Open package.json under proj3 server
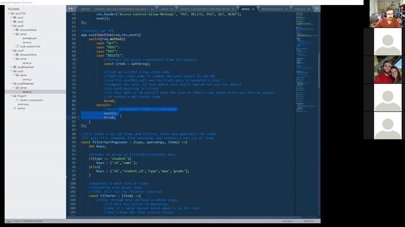The width and height of the screenshot is (405, 227). (30, 38)
